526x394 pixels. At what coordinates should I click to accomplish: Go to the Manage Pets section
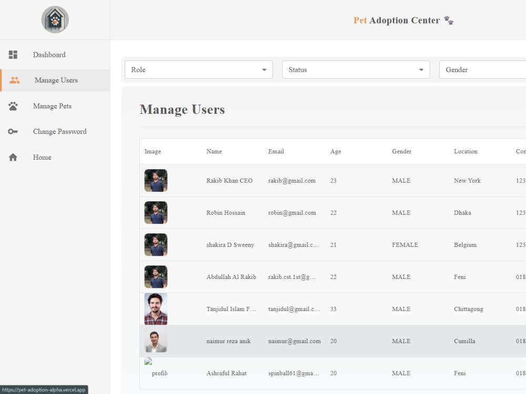point(55,106)
